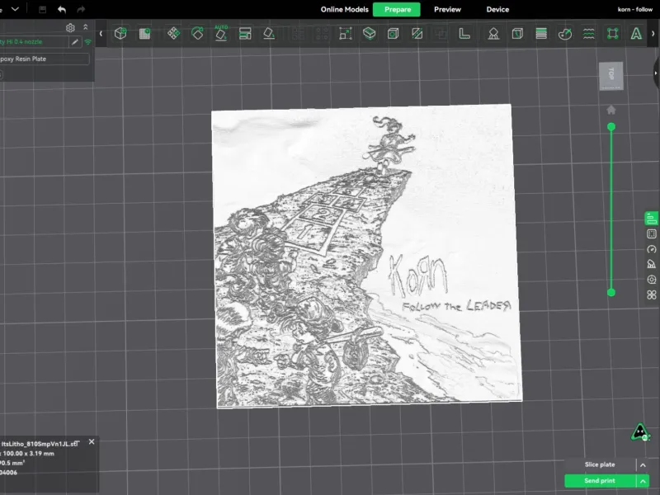Switch to the Preview tab
The image size is (660, 495).
pos(447,9)
